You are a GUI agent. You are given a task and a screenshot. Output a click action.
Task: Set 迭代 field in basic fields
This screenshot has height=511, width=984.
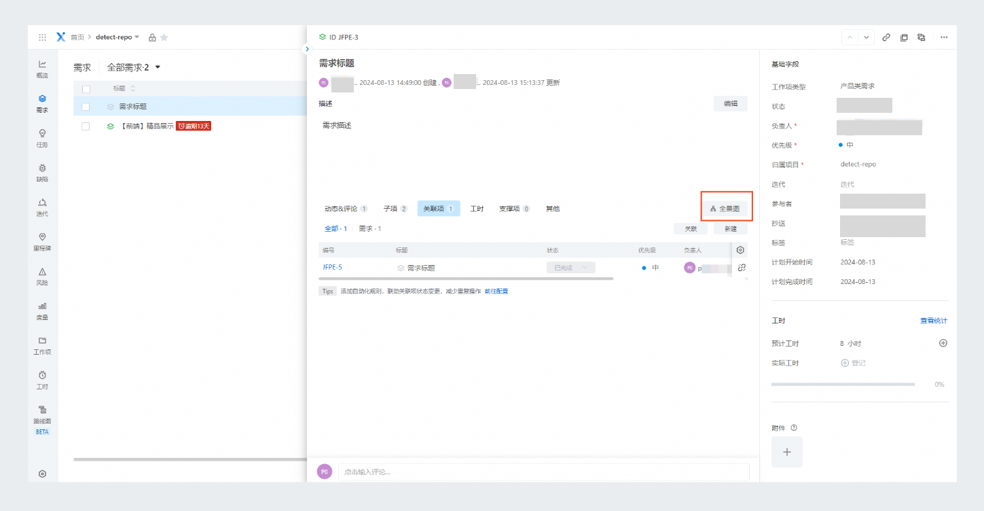pos(848,184)
